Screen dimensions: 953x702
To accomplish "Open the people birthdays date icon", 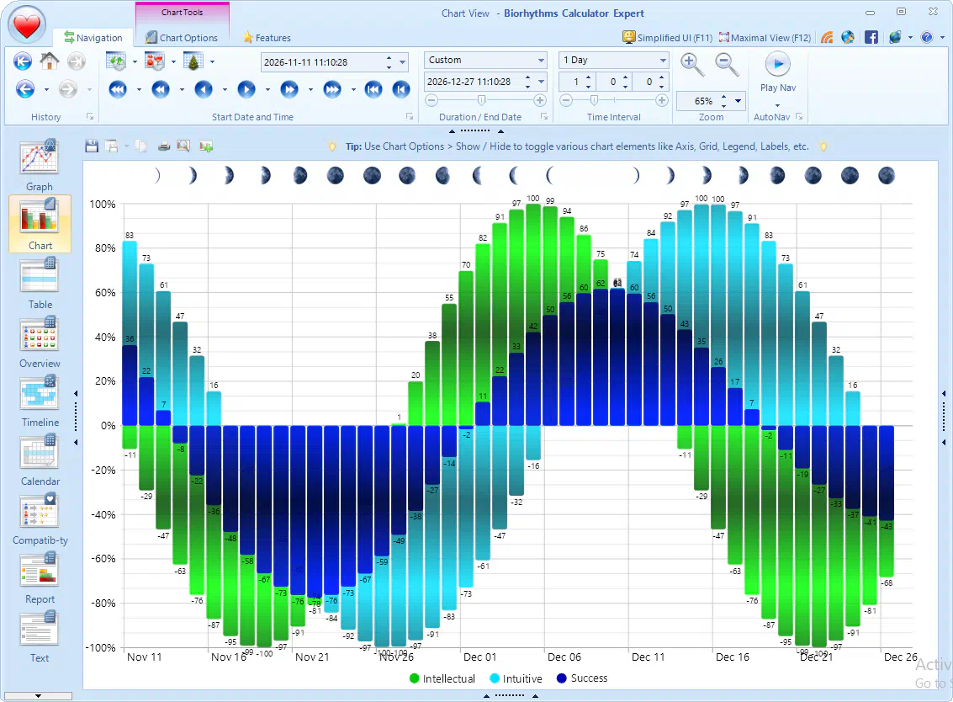I will [x=155, y=61].
